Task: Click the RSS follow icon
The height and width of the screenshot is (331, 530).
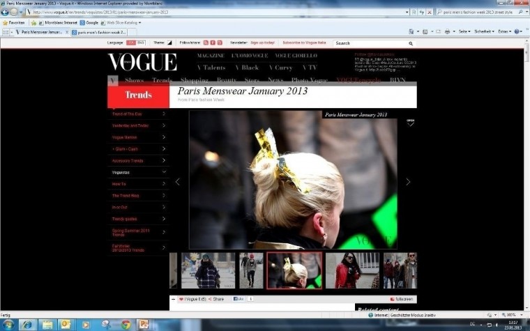Action: (206, 43)
